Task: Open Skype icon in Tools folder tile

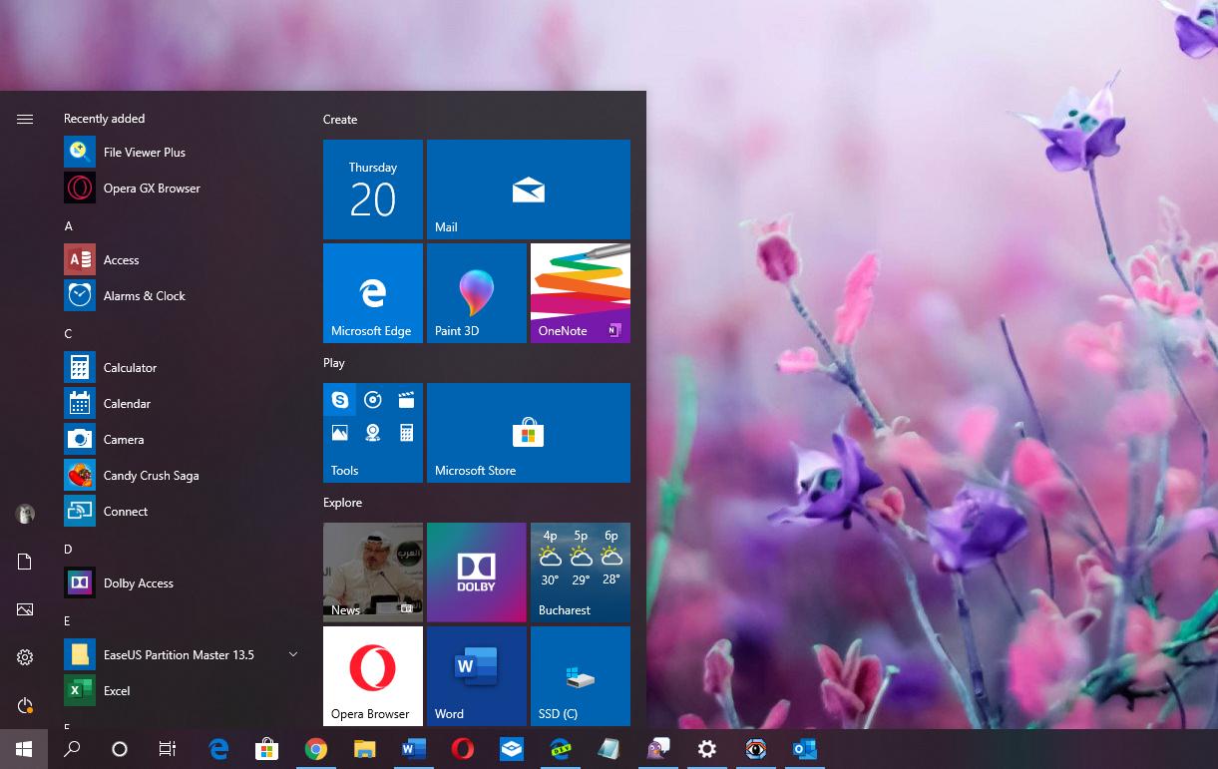Action: [340, 400]
